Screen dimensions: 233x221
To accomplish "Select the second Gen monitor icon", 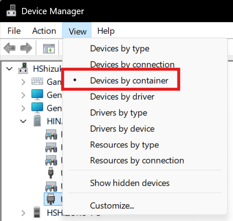I will click(37, 108).
